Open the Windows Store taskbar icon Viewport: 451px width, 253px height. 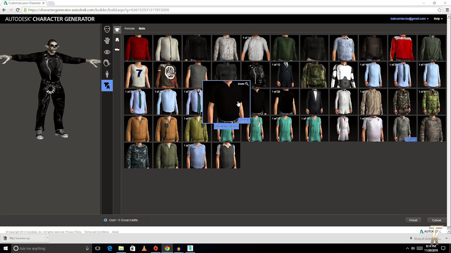point(132,248)
